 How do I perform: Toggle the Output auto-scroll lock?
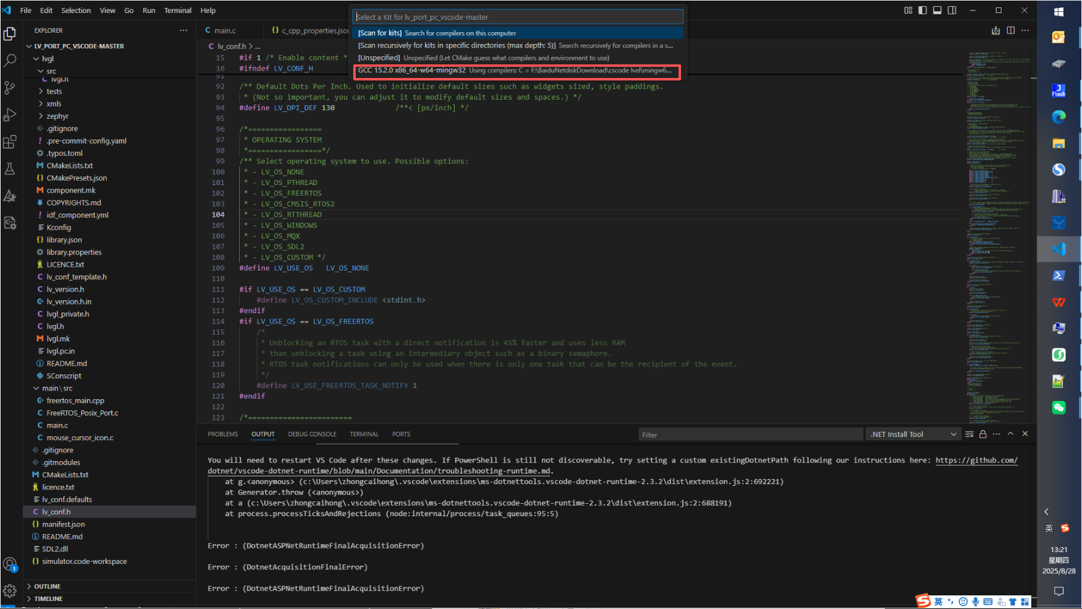tap(982, 434)
